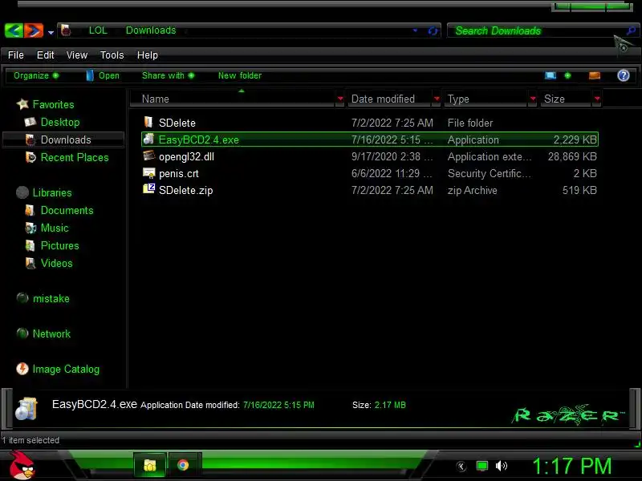Open Recent Places in the sidebar
The height and width of the screenshot is (481, 642).
(x=75, y=157)
